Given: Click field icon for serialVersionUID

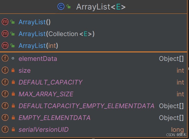Looking at the screenshot, I should [x=5, y=129].
